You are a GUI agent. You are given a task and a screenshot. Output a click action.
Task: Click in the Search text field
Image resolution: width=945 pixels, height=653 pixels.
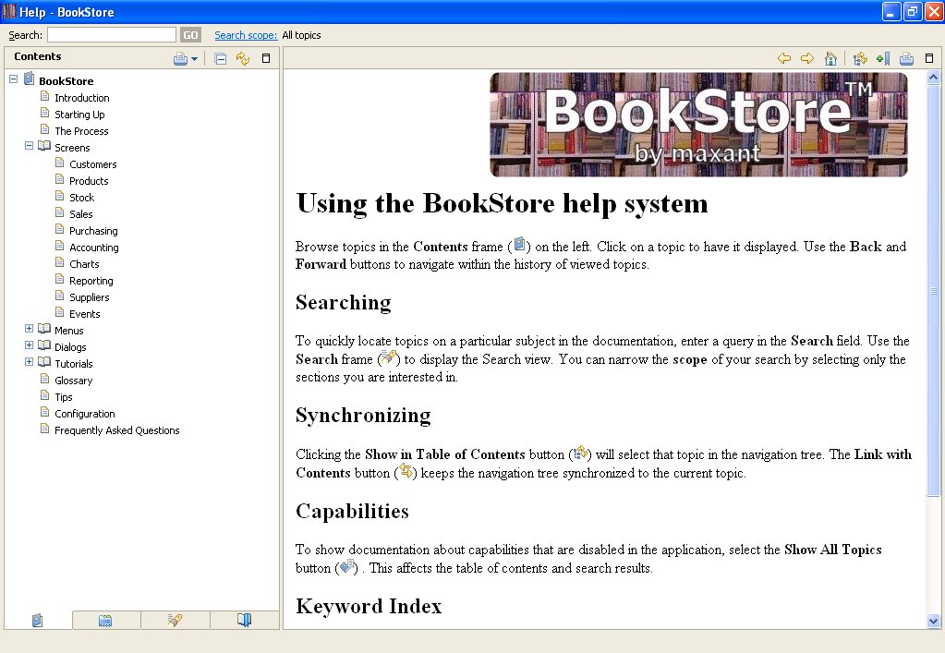(x=112, y=35)
